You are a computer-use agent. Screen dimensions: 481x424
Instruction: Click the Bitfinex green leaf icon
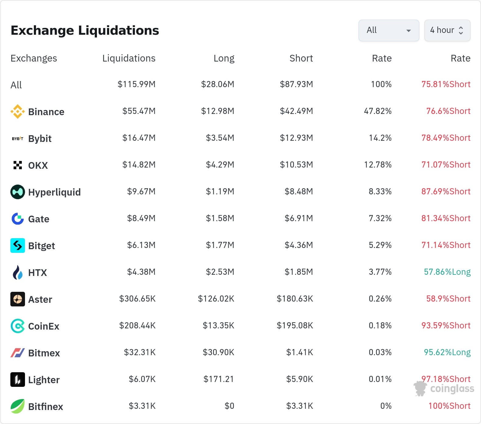coord(18,406)
